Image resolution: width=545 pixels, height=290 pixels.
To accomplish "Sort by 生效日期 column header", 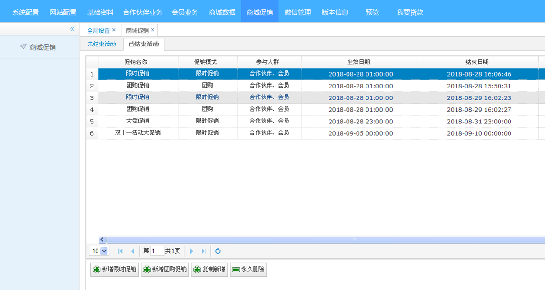I will [361, 62].
